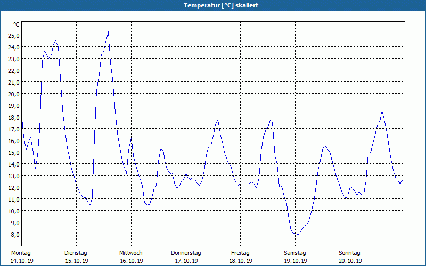Viewport: 426px width, 266px height.
Task: Click the 15,0 axis value
Action: (14, 153)
